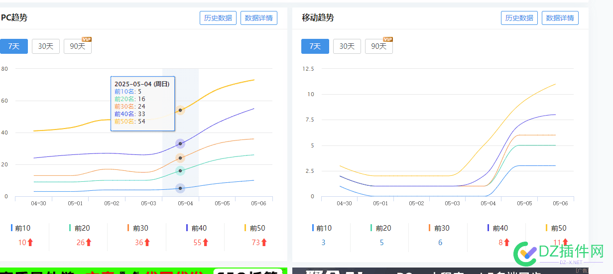Select VIP 90天 range in 移动趋势
Image resolution: width=613 pixels, height=274 pixels.
[x=379, y=46]
